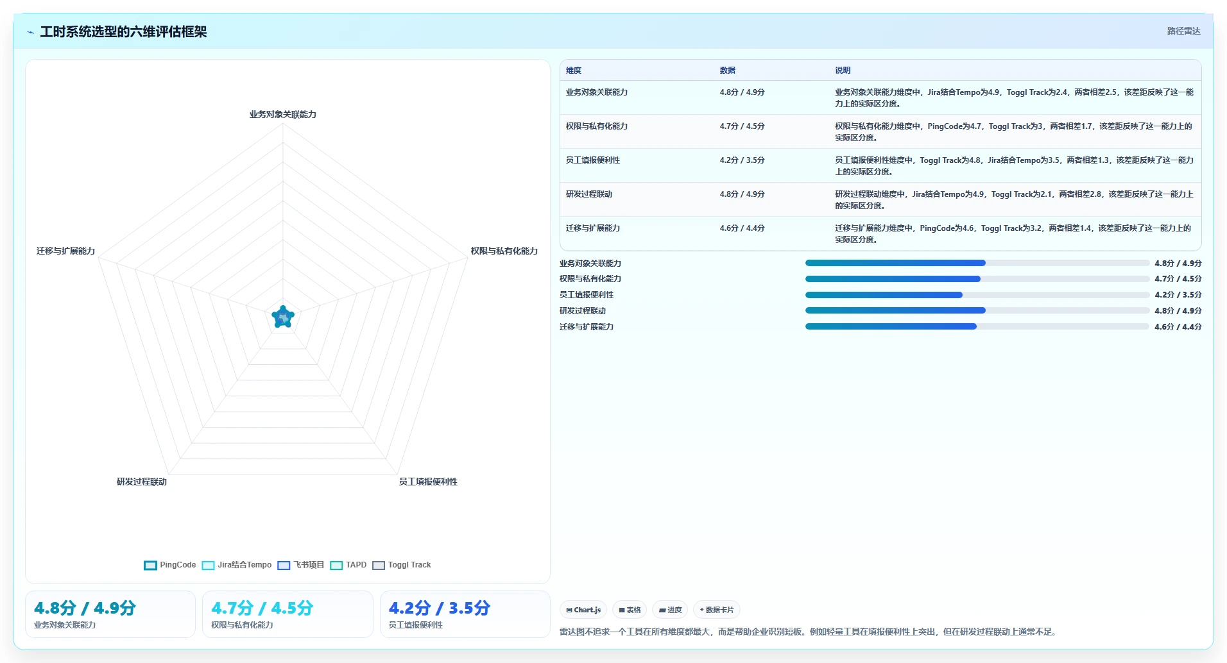Click the 维度 table column header

[574, 71]
